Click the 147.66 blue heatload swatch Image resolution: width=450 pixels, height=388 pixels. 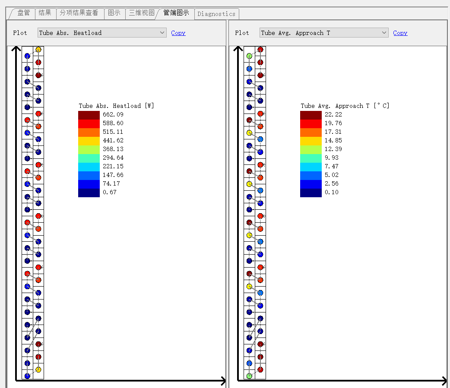[89, 175]
